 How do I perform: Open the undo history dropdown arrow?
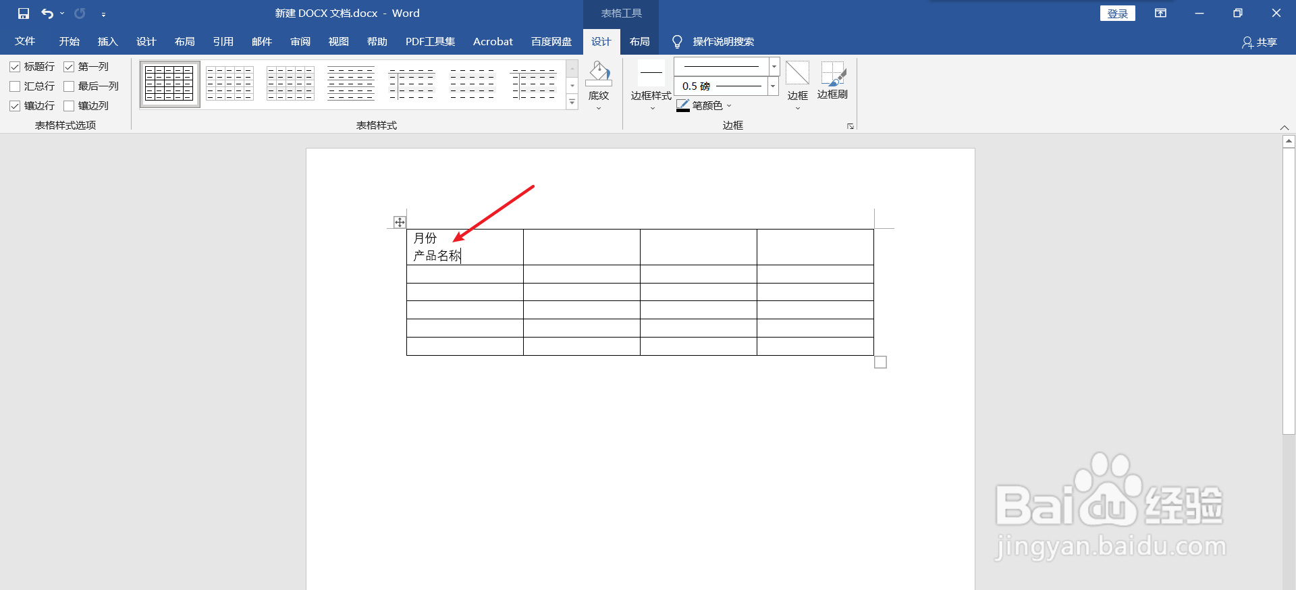pos(62,14)
